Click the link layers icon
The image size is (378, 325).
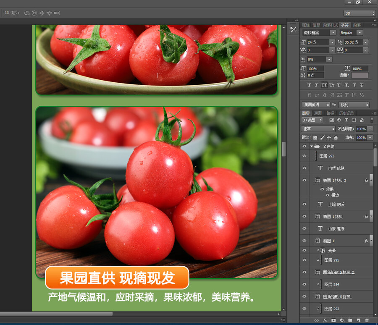click(x=317, y=320)
